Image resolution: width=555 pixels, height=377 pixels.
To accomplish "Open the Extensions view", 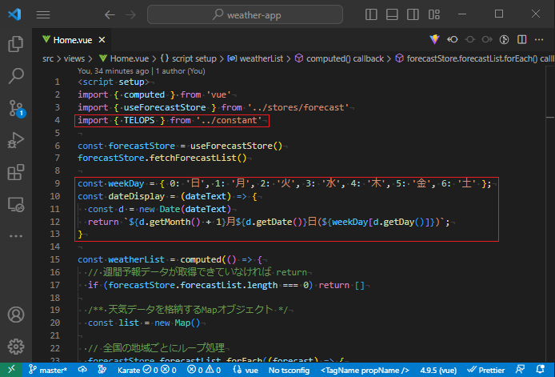I will point(15,172).
